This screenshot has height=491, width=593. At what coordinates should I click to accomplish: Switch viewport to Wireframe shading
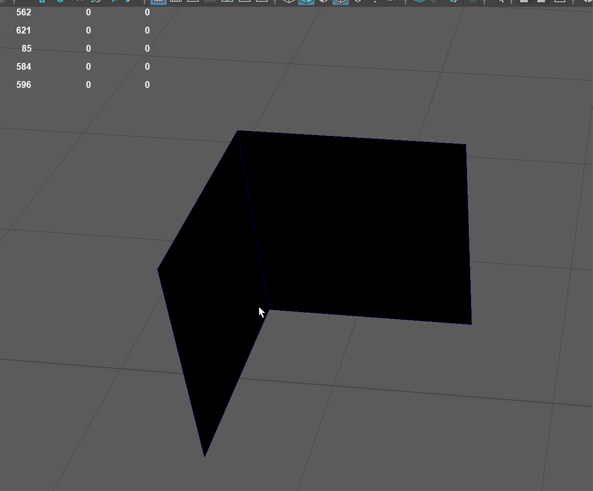tap(289, 1)
